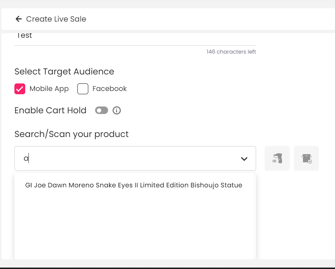Select GI Joe Dawn Moreno Snake Eyes option
Viewport: 335px width, 269px height.
(x=134, y=185)
